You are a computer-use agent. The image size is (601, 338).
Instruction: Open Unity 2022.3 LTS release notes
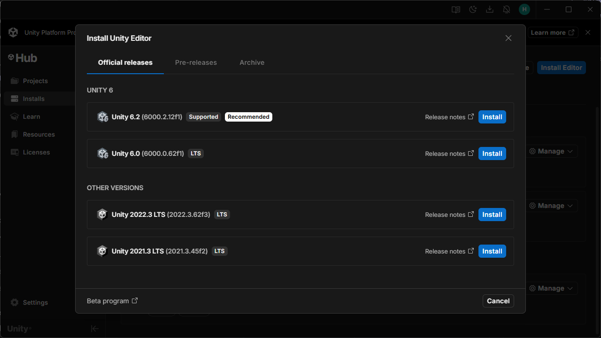pos(449,215)
